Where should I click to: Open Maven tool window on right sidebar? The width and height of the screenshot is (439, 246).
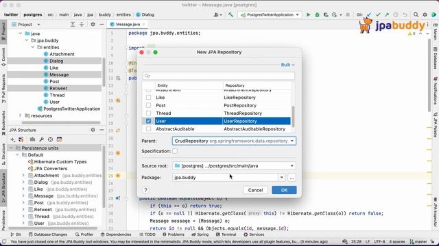click(x=436, y=32)
